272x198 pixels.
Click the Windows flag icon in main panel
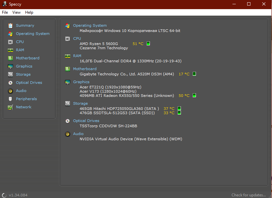[x=68, y=26]
